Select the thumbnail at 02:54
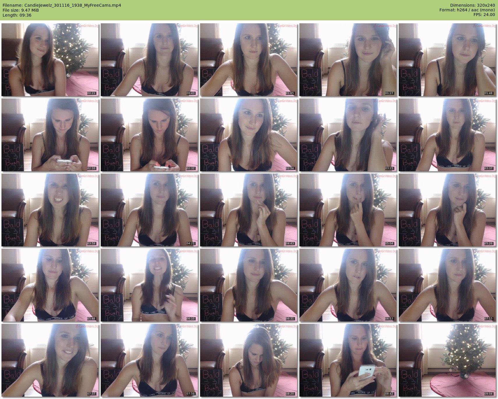Screen dimensions: 498x399 (x=249, y=135)
